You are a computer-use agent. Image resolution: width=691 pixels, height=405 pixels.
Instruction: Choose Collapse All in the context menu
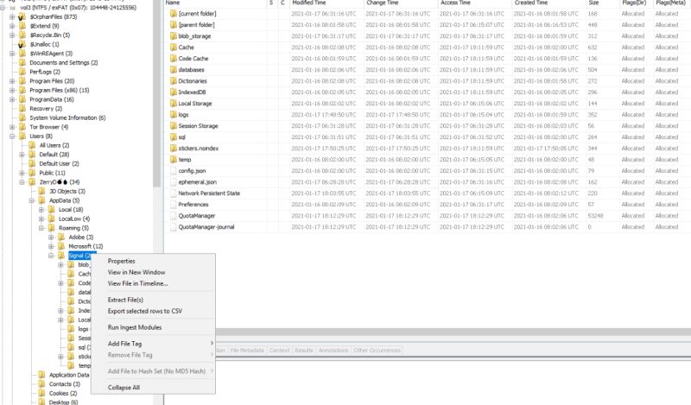[x=124, y=388]
